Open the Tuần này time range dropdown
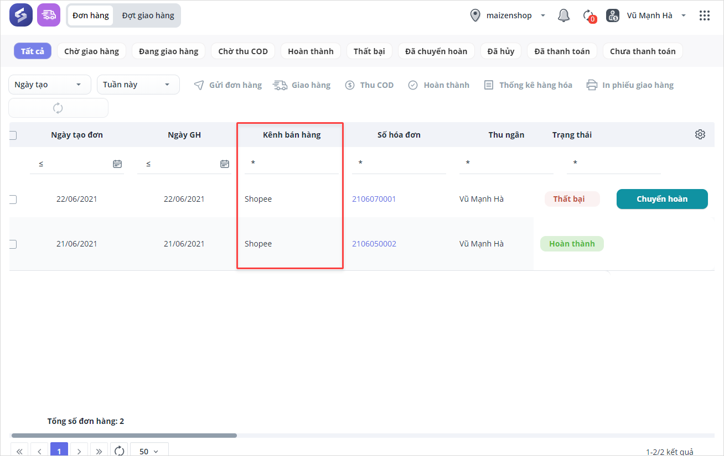 [138, 85]
